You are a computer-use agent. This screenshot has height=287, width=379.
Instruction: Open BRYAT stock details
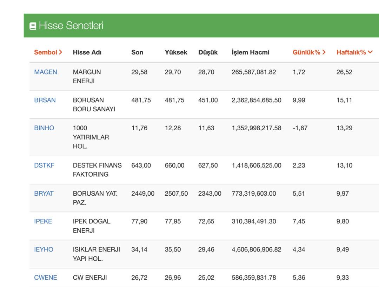pyautogui.click(x=44, y=194)
